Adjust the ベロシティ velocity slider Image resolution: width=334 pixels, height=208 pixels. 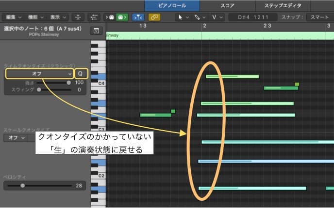22,185
